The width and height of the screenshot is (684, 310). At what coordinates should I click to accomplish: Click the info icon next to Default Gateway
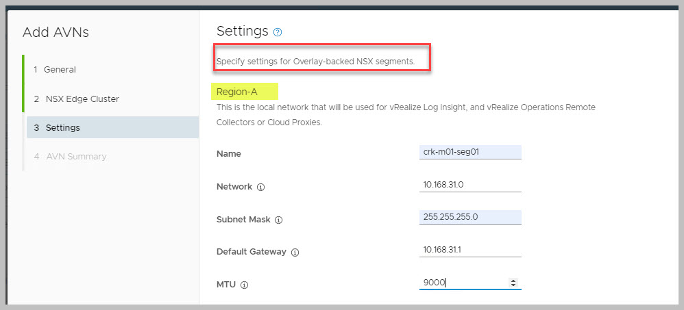pyautogui.click(x=295, y=252)
